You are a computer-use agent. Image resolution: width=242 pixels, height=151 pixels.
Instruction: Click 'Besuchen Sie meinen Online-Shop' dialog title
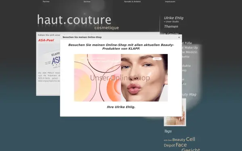pos(82,37)
